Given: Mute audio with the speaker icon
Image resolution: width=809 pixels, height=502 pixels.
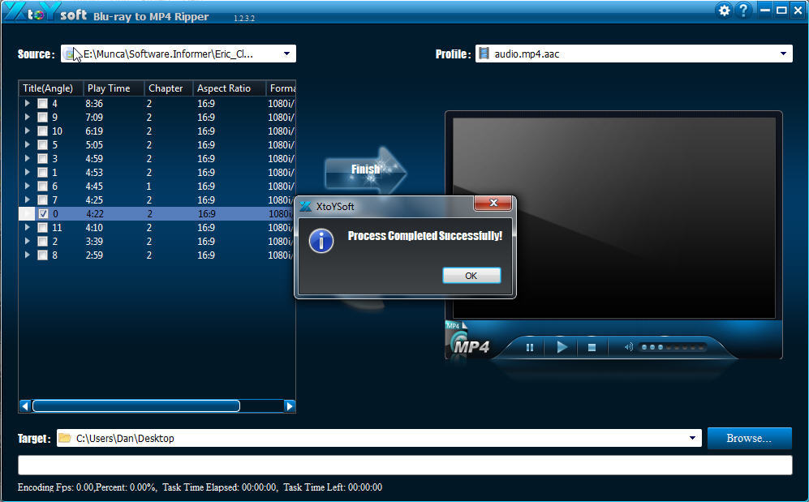Looking at the screenshot, I should tap(628, 347).
